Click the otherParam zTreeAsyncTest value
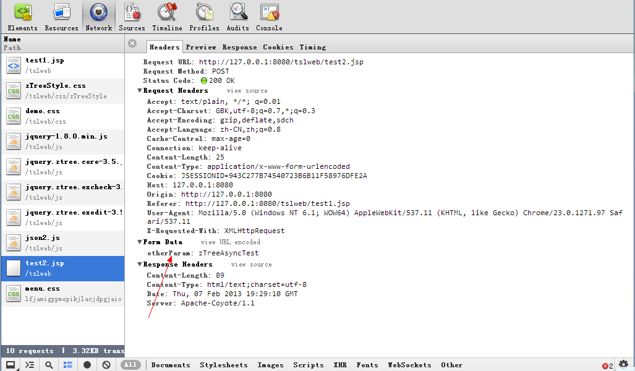Image resolution: width=635 pixels, height=371 pixels. click(228, 253)
